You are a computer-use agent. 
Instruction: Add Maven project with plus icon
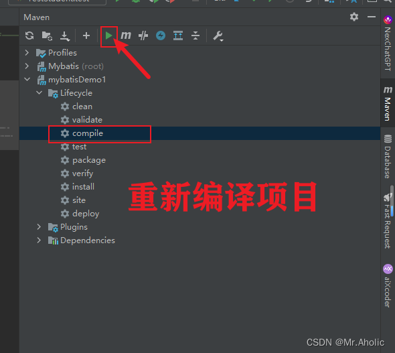(x=86, y=36)
